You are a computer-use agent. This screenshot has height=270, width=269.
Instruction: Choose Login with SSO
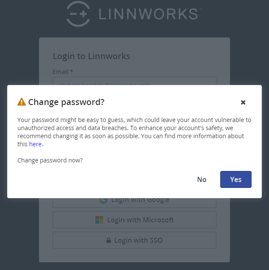click(x=138, y=240)
